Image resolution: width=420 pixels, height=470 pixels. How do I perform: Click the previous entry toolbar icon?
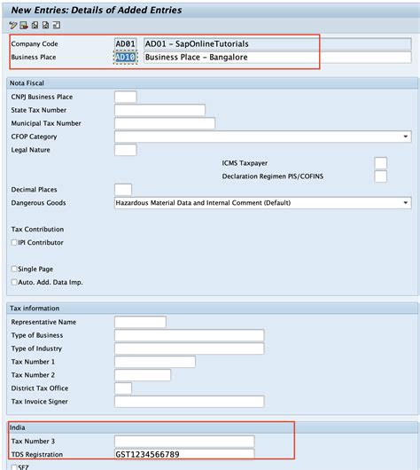click(35, 25)
